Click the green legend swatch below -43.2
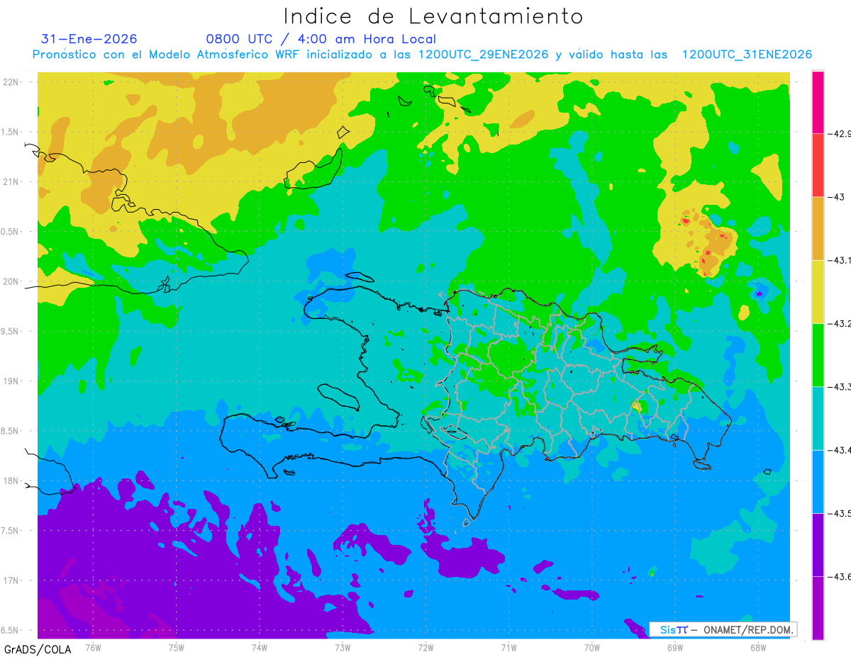The image size is (851, 657). click(818, 355)
